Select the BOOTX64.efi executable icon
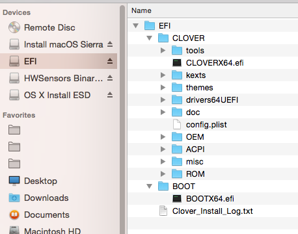This screenshot has height=234, width=298. coord(177,199)
